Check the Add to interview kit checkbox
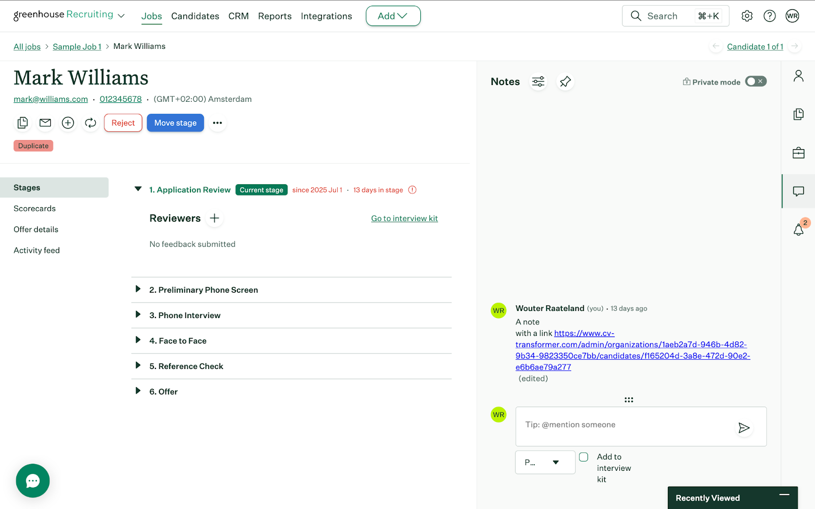The height and width of the screenshot is (509, 815). (x=584, y=457)
